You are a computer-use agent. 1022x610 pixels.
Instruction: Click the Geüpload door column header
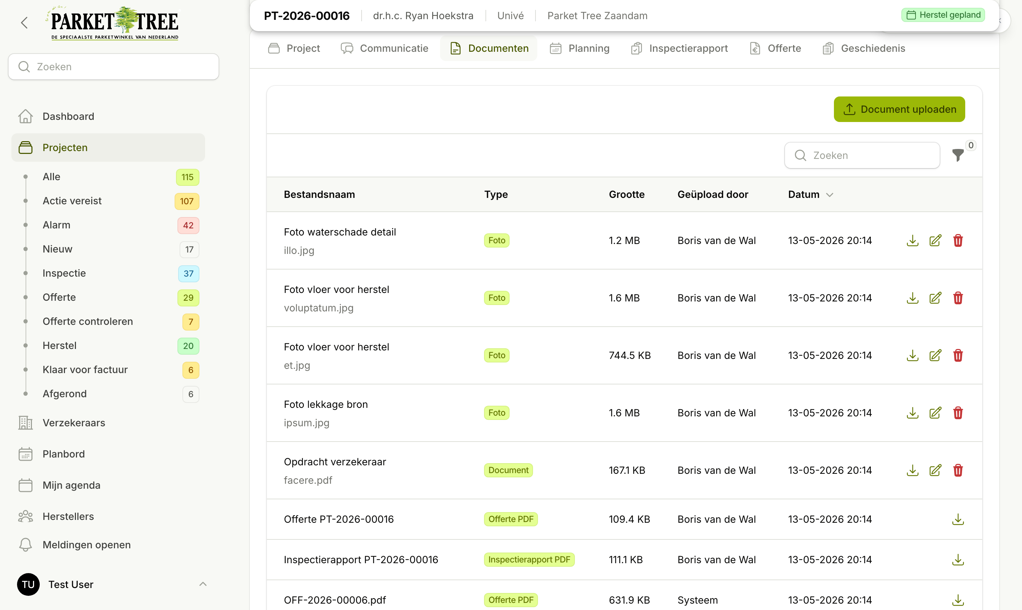(713, 194)
